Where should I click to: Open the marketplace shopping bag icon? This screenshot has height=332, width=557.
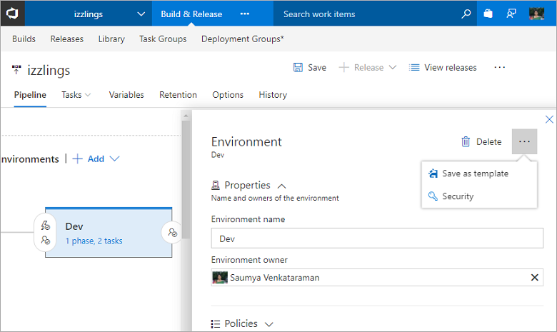488,14
